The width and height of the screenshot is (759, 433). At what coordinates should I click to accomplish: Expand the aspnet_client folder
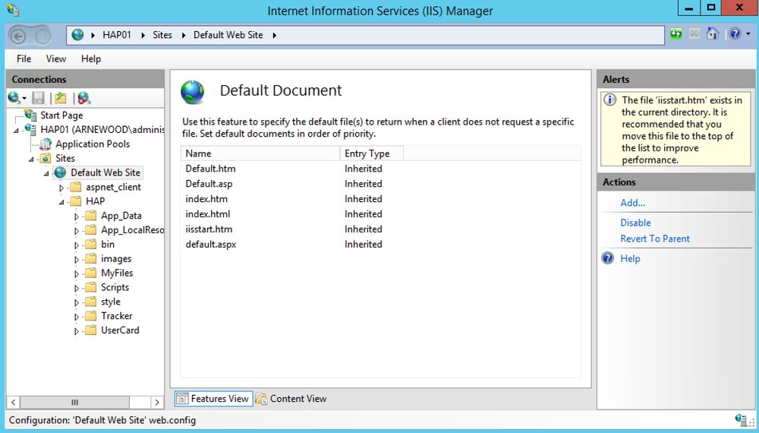(x=61, y=188)
